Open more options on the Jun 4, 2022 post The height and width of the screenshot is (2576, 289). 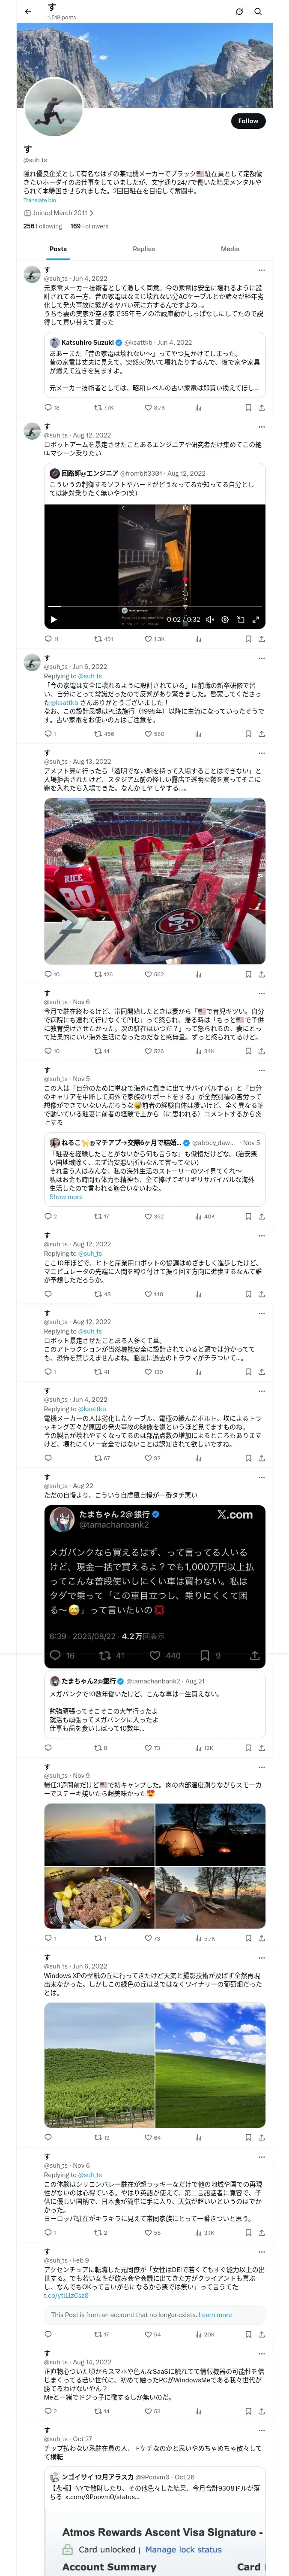[262, 269]
